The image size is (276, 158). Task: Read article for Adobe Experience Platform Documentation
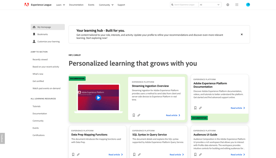pyautogui.click(x=238, y=108)
